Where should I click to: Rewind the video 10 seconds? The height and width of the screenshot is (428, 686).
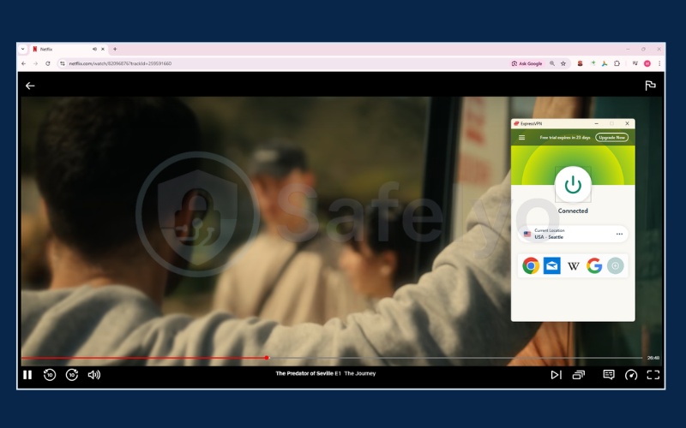[x=50, y=375]
